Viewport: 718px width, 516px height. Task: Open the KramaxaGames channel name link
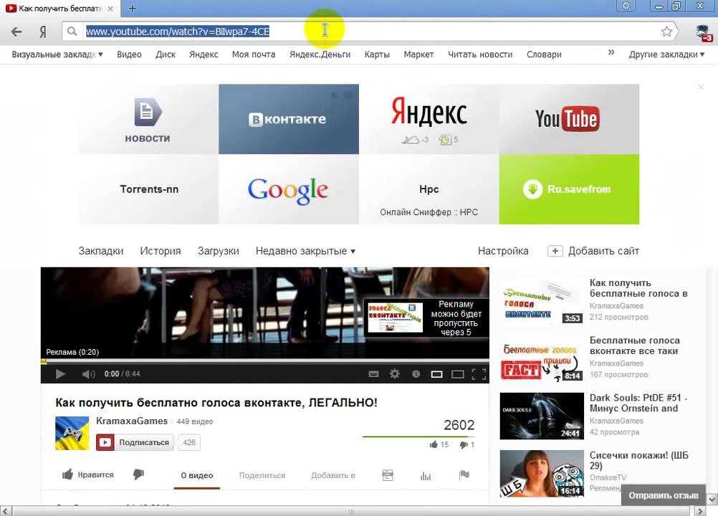point(132,421)
